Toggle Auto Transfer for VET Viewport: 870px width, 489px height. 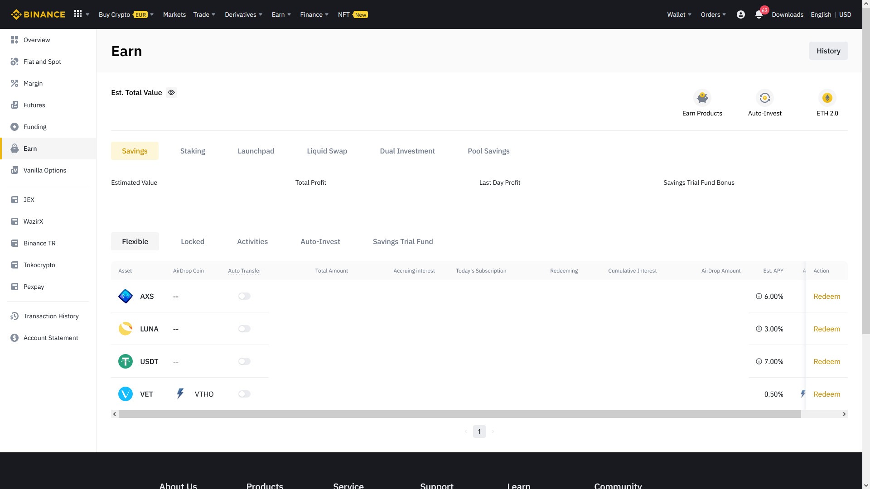pos(244,394)
